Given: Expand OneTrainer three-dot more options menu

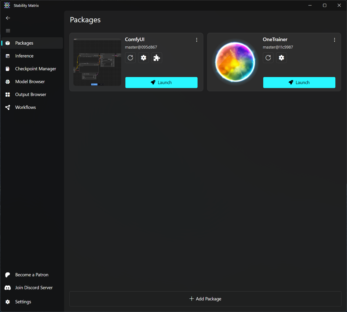Looking at the screenshot, I should 334,40.
